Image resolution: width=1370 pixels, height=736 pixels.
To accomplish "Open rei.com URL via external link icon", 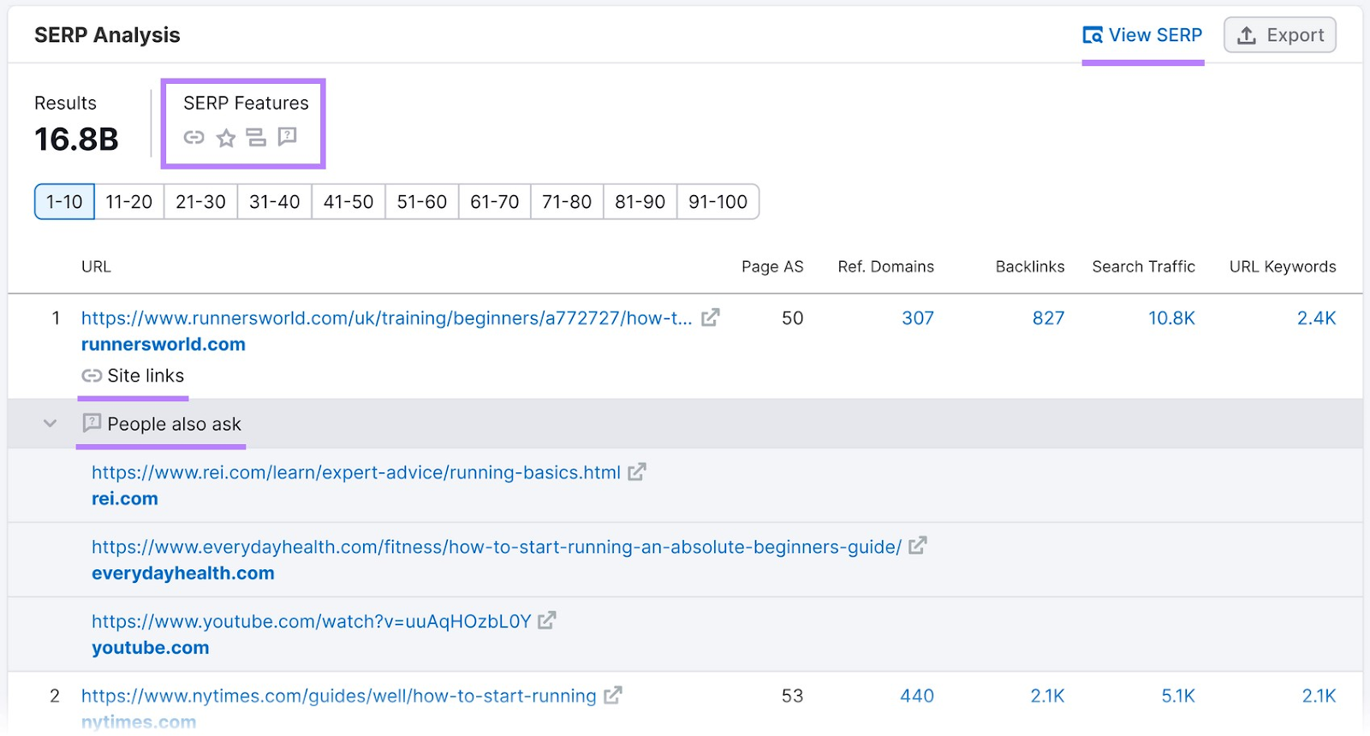I will (636, 472).
